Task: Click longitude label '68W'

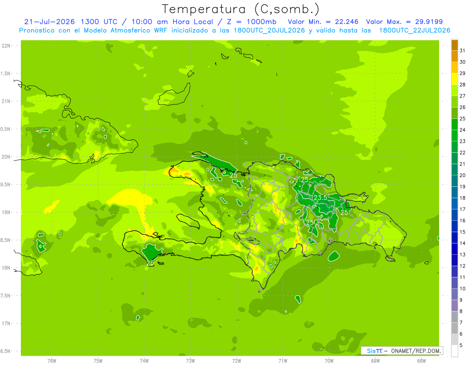Action: click(421, 361)
